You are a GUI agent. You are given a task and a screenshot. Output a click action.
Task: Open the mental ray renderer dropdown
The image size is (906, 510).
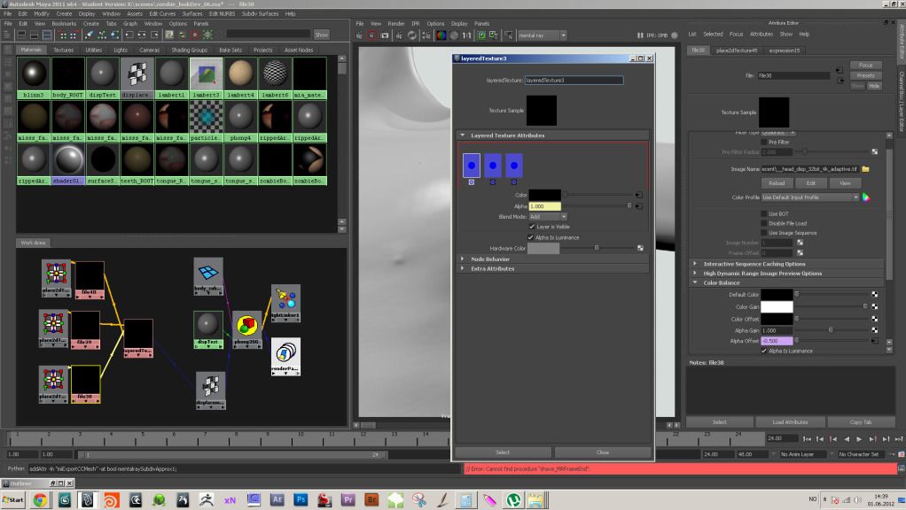pyautogui.click(x=542, y=35)
